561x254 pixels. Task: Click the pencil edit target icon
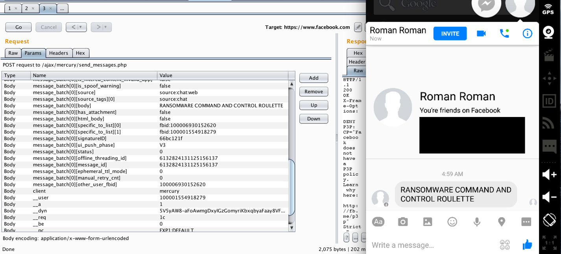(358, 27)
